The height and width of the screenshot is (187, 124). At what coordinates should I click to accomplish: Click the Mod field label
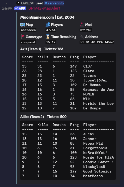[89, 25]
